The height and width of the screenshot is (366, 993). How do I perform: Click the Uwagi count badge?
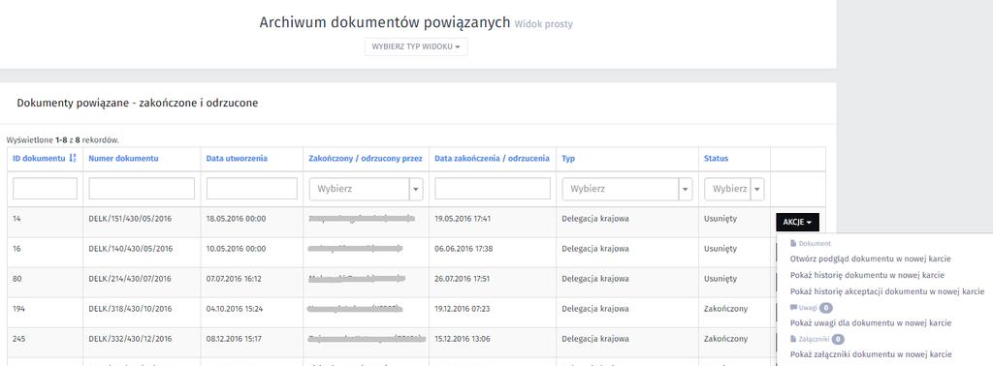825,308
